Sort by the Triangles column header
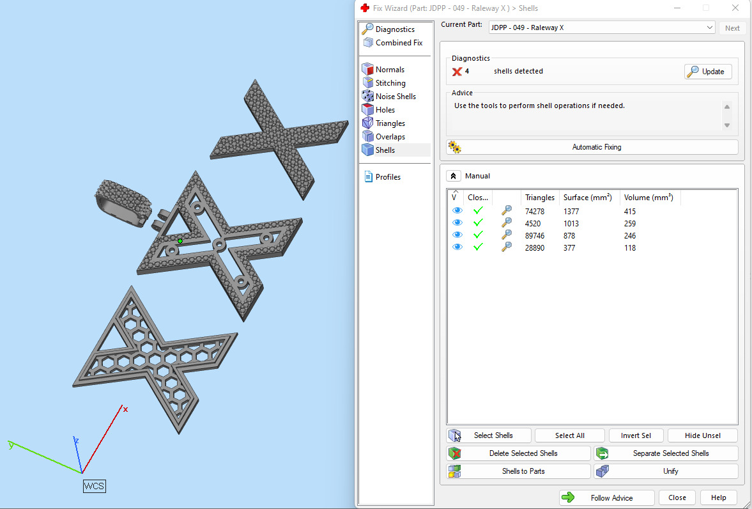The image size is (752, 509). pos(540,198)
